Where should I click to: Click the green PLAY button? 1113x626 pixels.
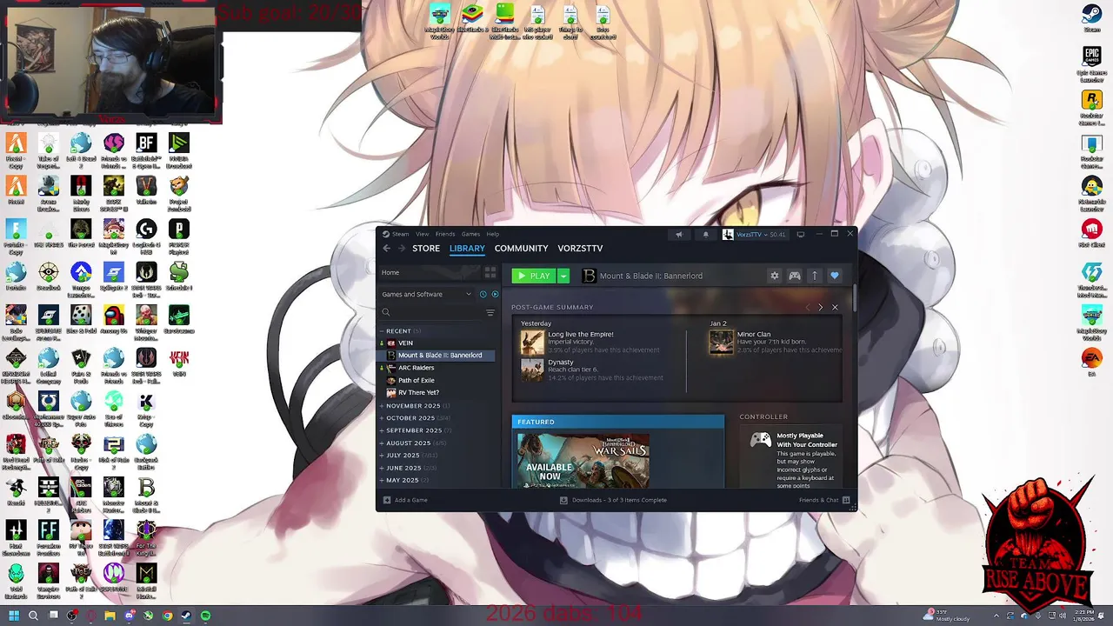534,276
